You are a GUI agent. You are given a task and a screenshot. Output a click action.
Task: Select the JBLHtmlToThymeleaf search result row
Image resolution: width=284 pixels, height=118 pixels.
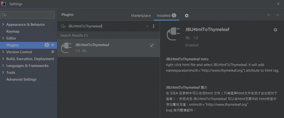[108, 48]
